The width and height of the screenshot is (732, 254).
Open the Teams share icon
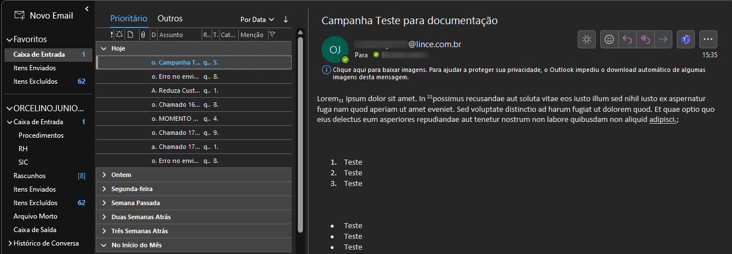pyautogui.click(x=686, y=39)
